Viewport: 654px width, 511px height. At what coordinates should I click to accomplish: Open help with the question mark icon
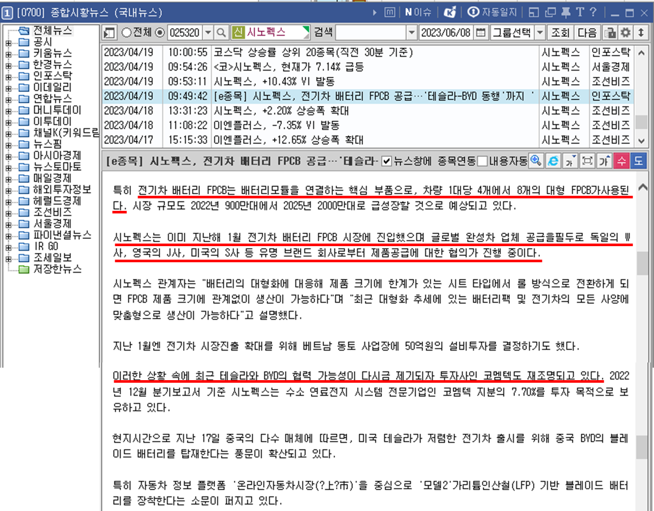[593, 12]
